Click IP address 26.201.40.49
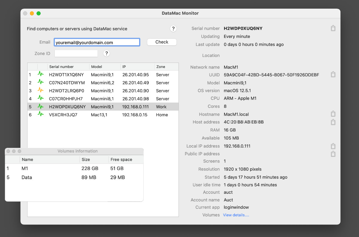This screenshot has width=359, height=237. coord(136,83)
